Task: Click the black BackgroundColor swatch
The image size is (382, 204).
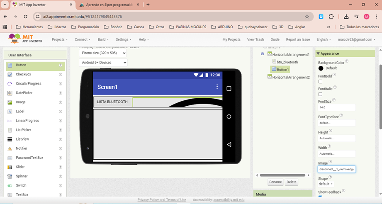Action: (321, 68)
